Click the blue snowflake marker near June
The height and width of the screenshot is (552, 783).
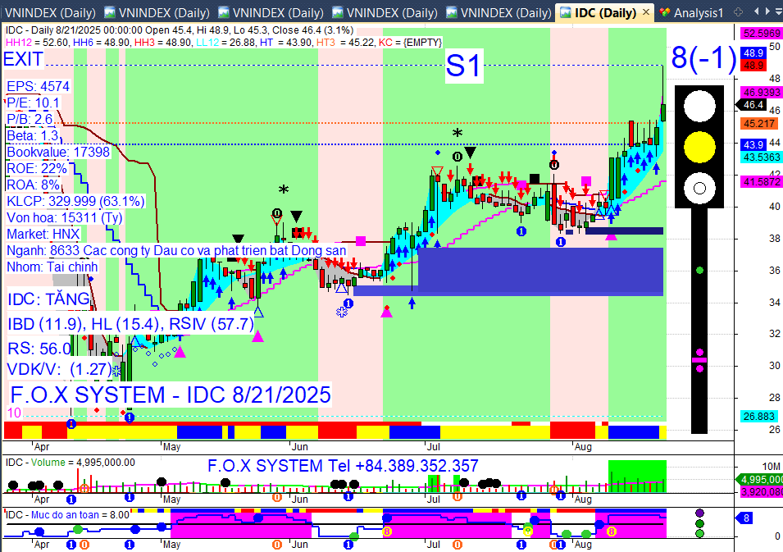point(342,312)
